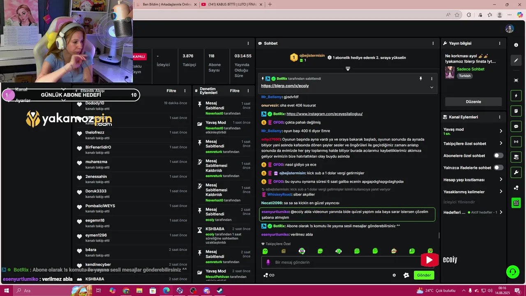Image resolution: width=526 pixels, height=296 pixels.
Task: Open Microsoft Edge from taskbar
Action: [x=166, y=291]
